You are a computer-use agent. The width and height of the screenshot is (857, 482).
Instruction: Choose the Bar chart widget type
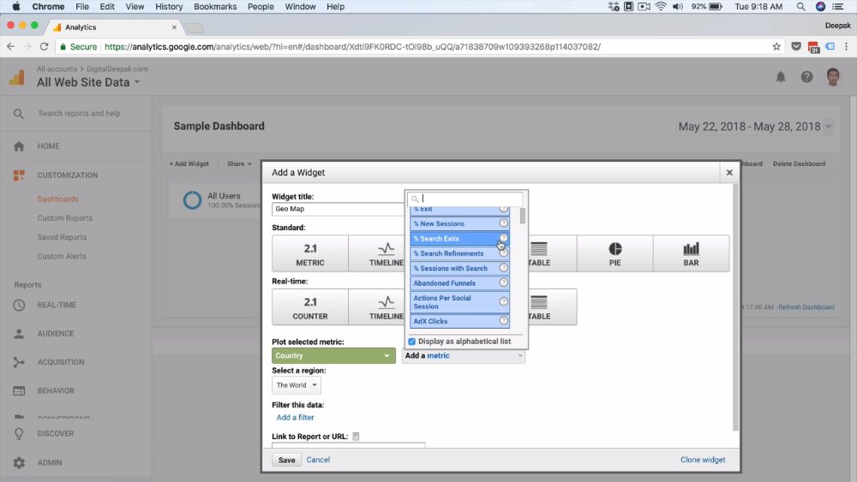pyautogui.click(x=691, y=253)
